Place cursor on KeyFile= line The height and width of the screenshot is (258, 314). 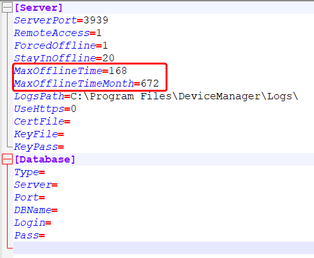point(39,134)
